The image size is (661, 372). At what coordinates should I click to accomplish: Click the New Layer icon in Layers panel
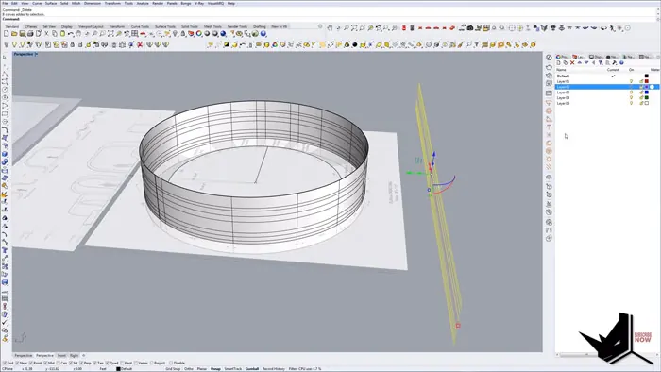point(559,62)
